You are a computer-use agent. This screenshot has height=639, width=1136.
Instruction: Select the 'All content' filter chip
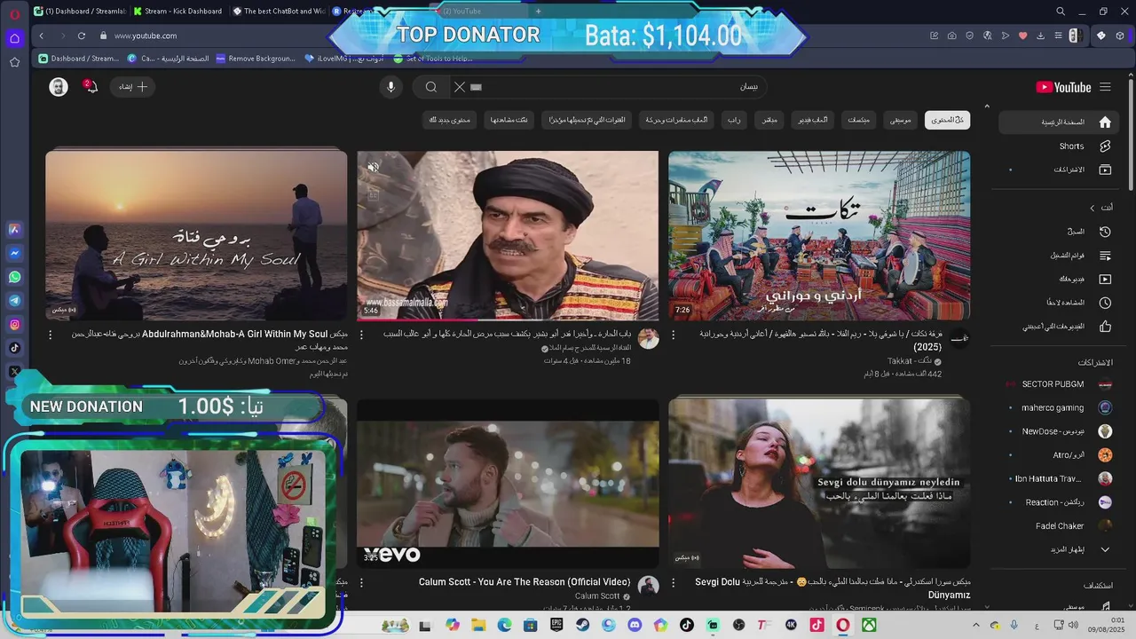click(947, 120)
